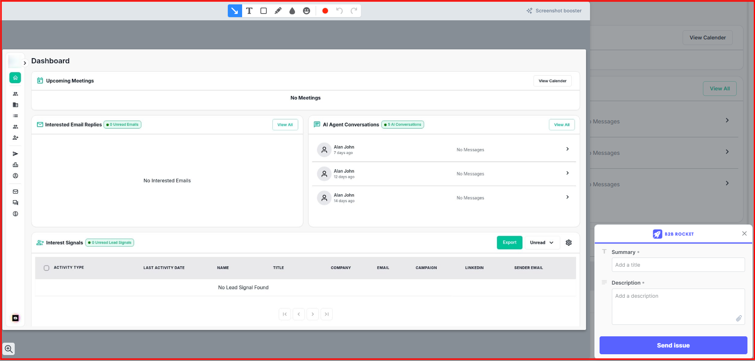The image size is (755, 361).
Task: Expand the sidebar navigation chevron
Action: pyautogui.click(x=25, y=63)
